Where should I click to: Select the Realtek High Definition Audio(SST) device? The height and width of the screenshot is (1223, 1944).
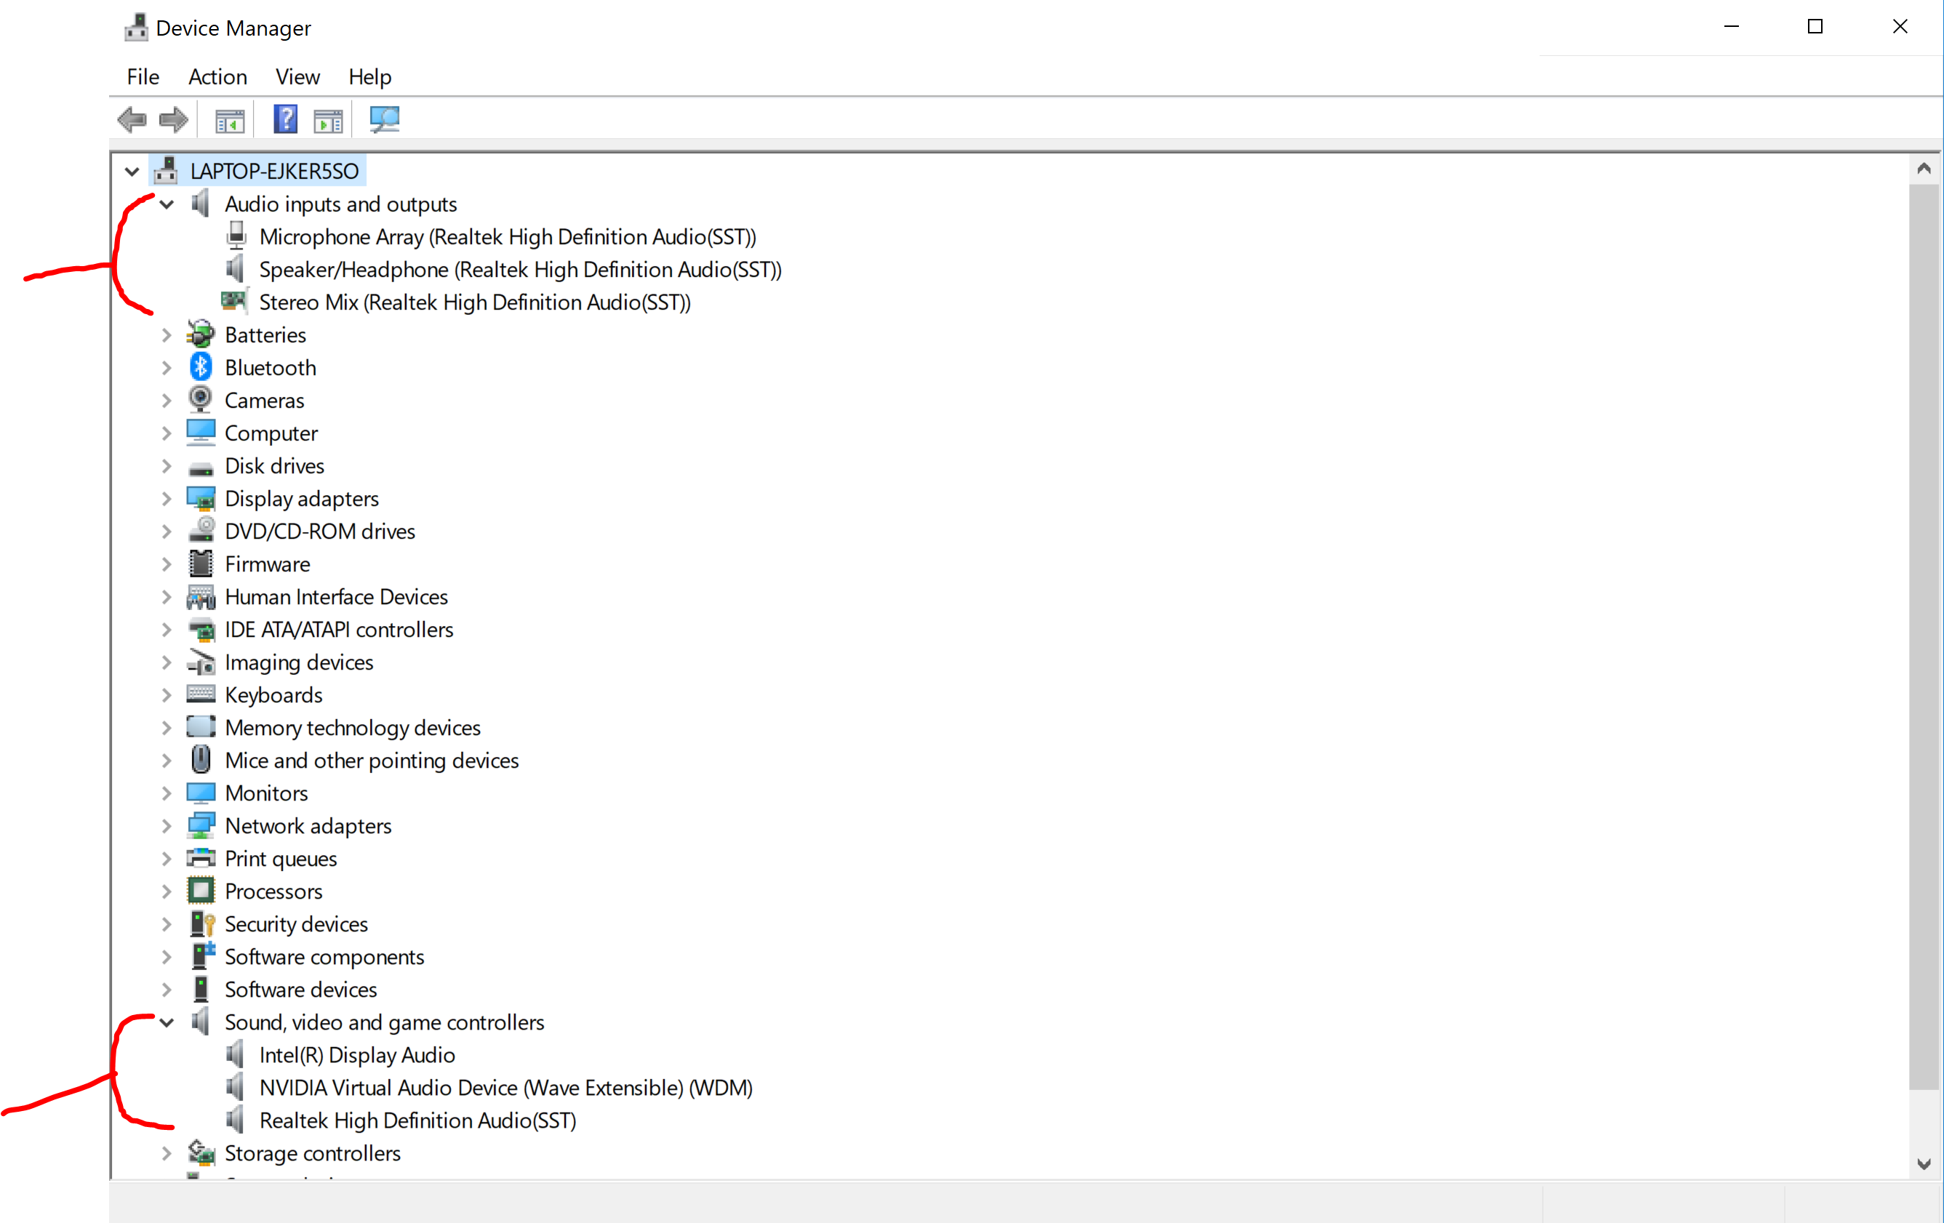point(417,1120)
